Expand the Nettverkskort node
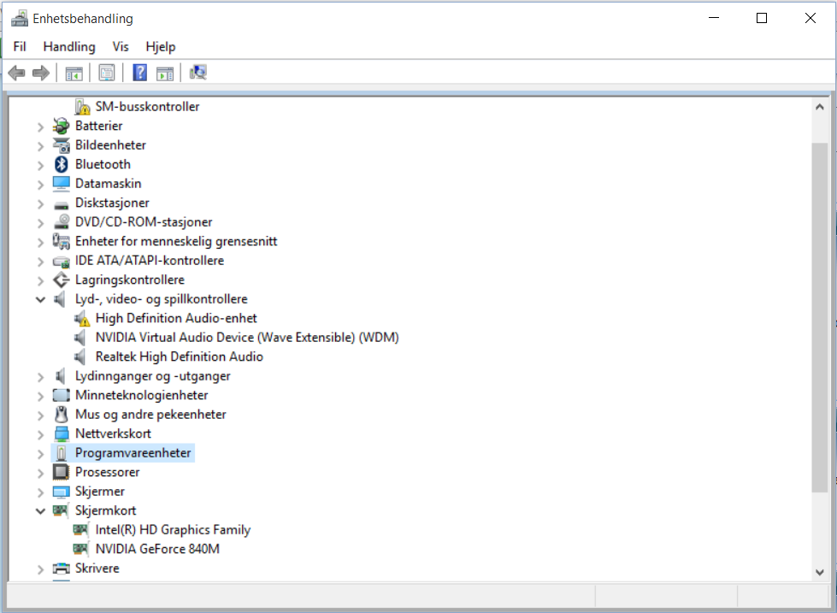 [40, 434]
